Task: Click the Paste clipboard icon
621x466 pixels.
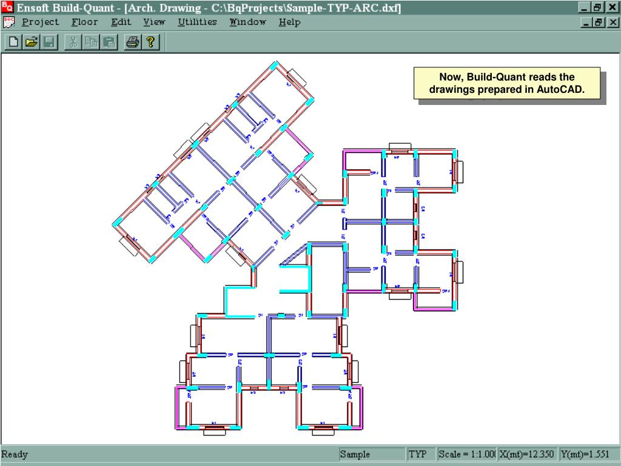Action: [x=109, y=42]
